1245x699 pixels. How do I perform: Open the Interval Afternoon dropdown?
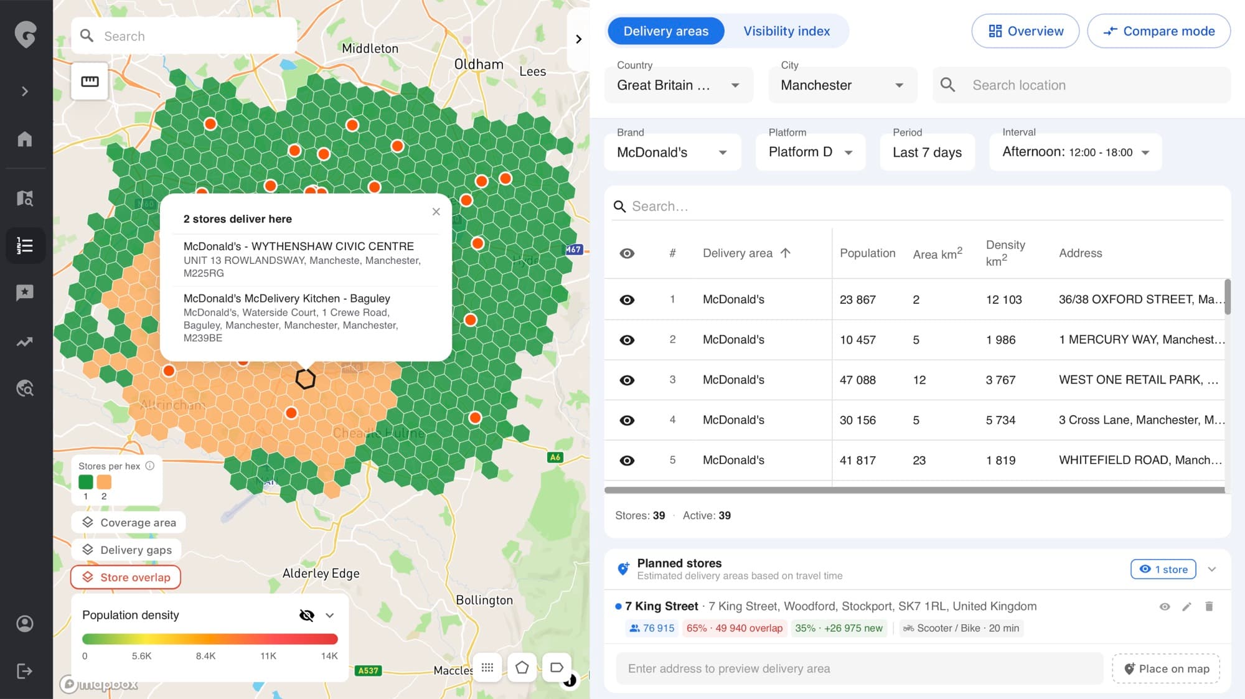1076,152
